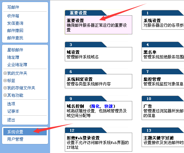
Task: Expand the 我的文件夹 tree node
Action: 5,73
